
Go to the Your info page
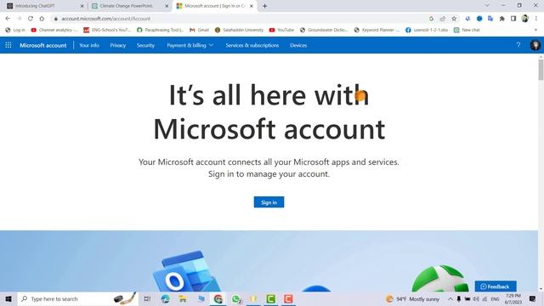[89, 45]
